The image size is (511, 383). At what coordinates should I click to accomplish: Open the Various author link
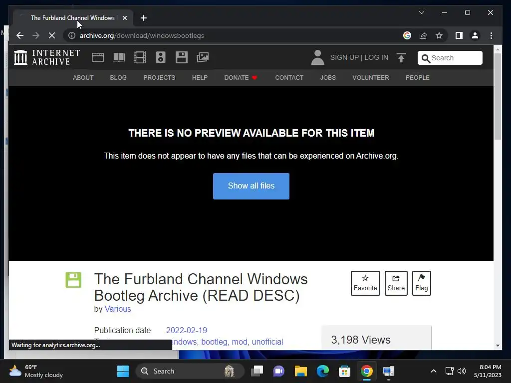(118, 309)
